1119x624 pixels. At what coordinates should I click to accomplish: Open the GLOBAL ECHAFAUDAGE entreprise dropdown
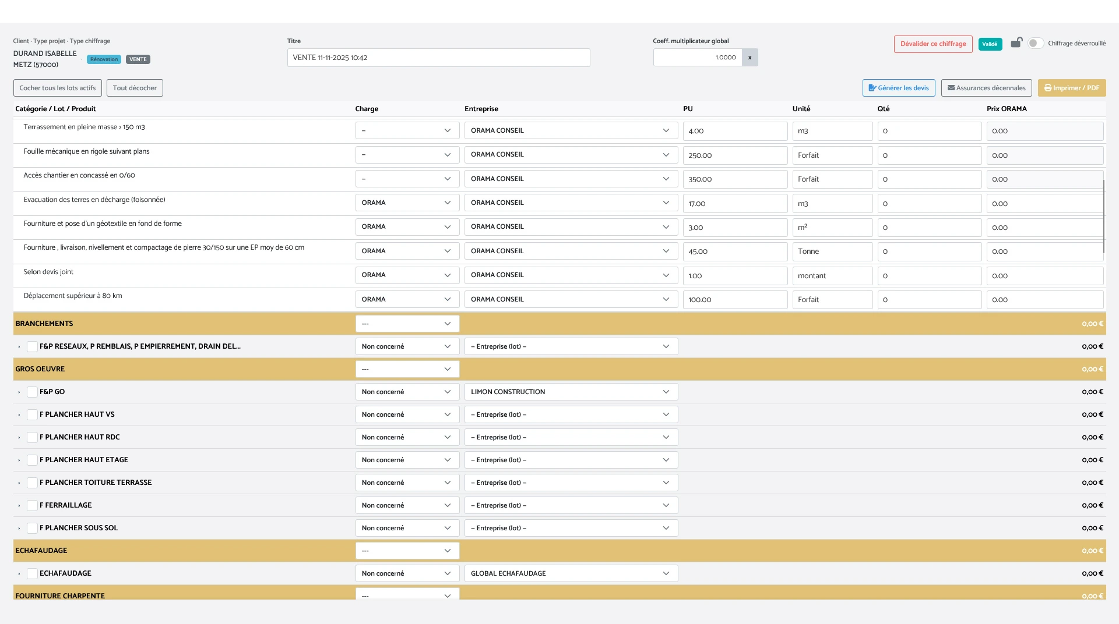[571, 573]
